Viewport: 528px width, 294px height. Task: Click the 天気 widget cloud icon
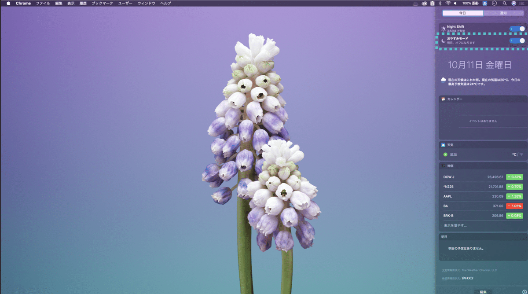tap(443, 144)
